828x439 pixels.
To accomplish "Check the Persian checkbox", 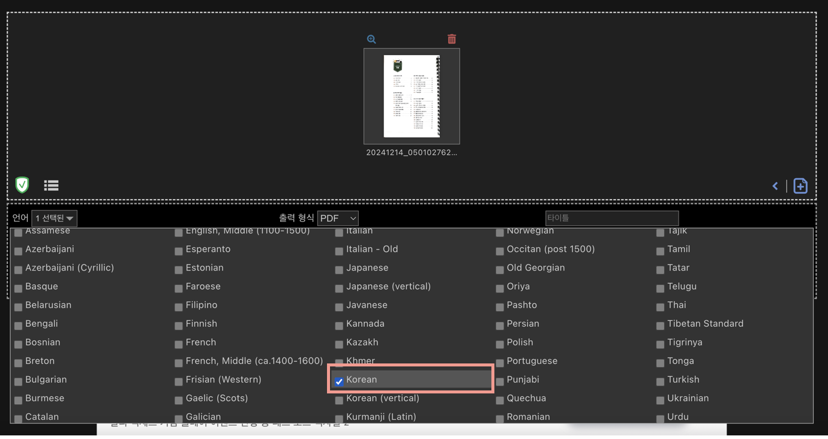I will (499, 326).
